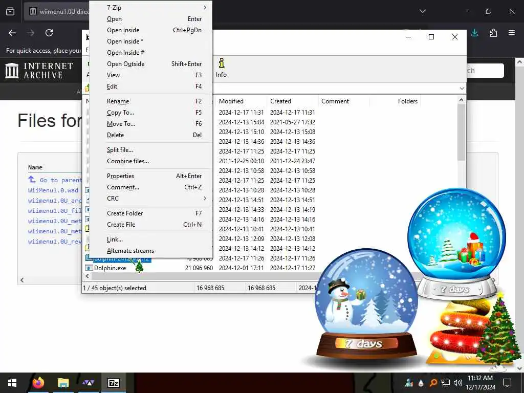
Task: Go back in Firefox
Action: (12, 33)
